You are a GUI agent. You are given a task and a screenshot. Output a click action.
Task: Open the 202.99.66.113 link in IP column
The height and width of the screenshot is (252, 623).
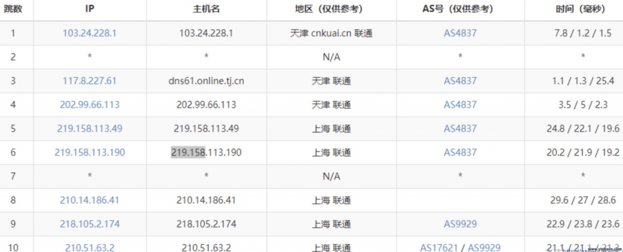point(89,104)
